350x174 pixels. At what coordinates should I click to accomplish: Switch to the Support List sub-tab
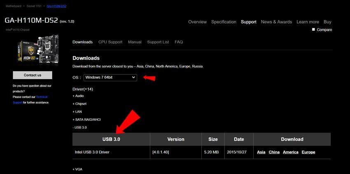point(158,42)
